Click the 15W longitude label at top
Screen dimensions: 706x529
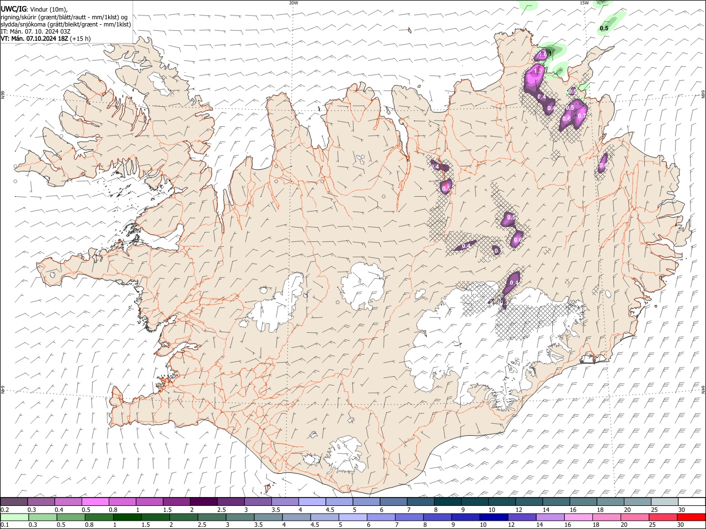click(x=584, y=3)
